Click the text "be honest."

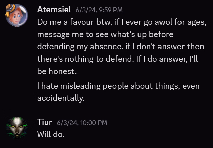[57, 71]
